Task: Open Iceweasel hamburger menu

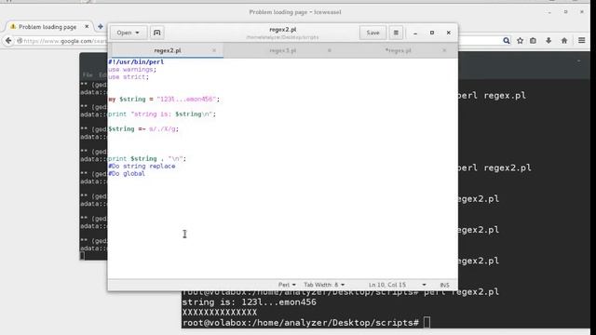Action: (x=581, y=40)
